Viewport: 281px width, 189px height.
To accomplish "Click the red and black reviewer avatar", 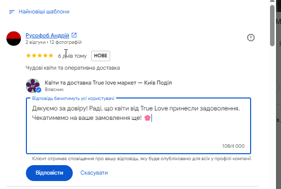I will click(13, 38).
